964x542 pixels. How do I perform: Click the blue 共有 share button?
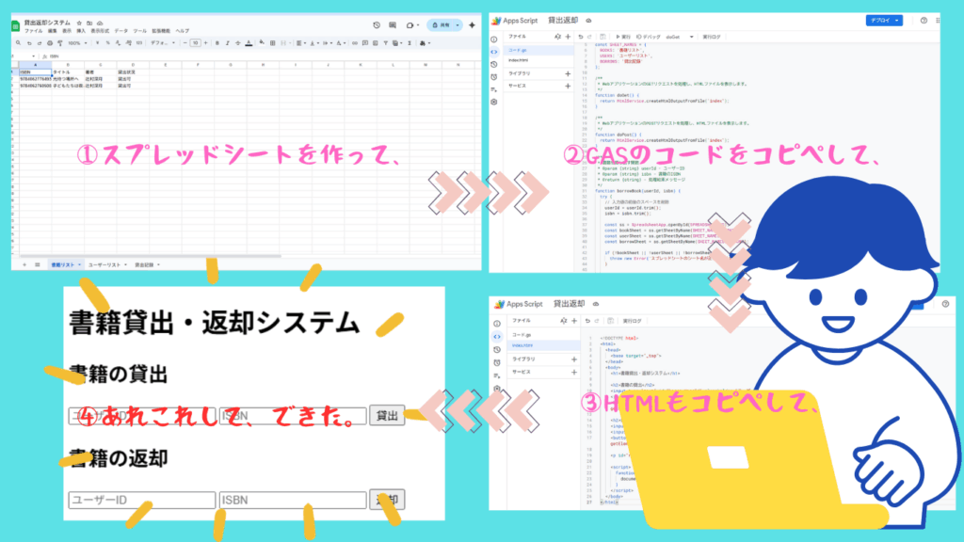pos(443,25)
